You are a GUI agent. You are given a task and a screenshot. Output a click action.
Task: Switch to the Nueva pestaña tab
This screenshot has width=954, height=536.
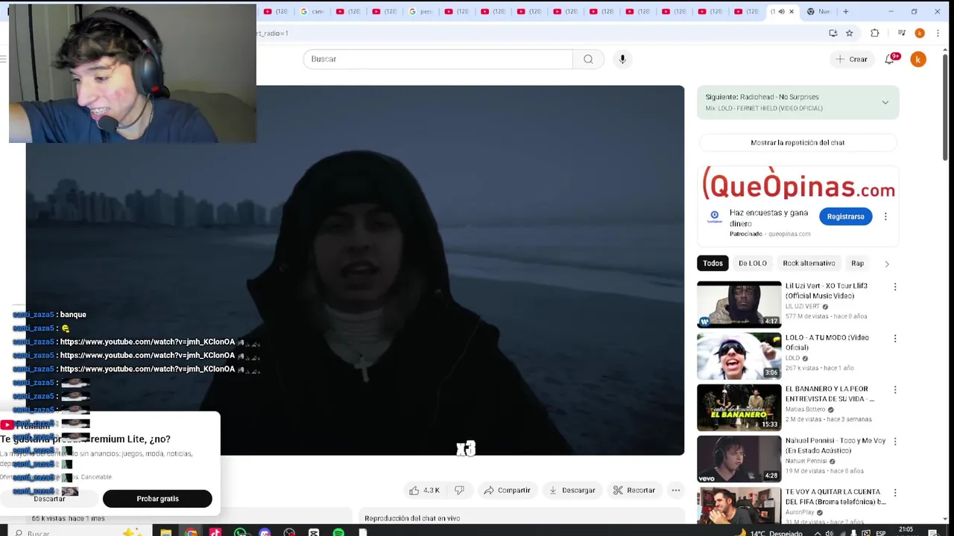click(818, 11)
